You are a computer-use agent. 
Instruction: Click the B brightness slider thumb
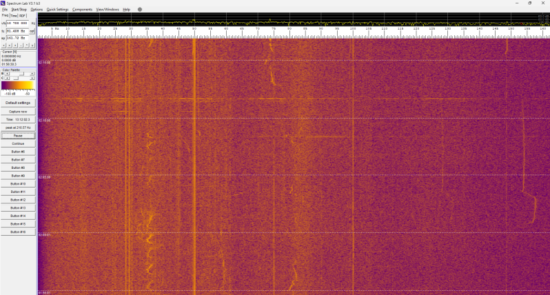(22, 74)
